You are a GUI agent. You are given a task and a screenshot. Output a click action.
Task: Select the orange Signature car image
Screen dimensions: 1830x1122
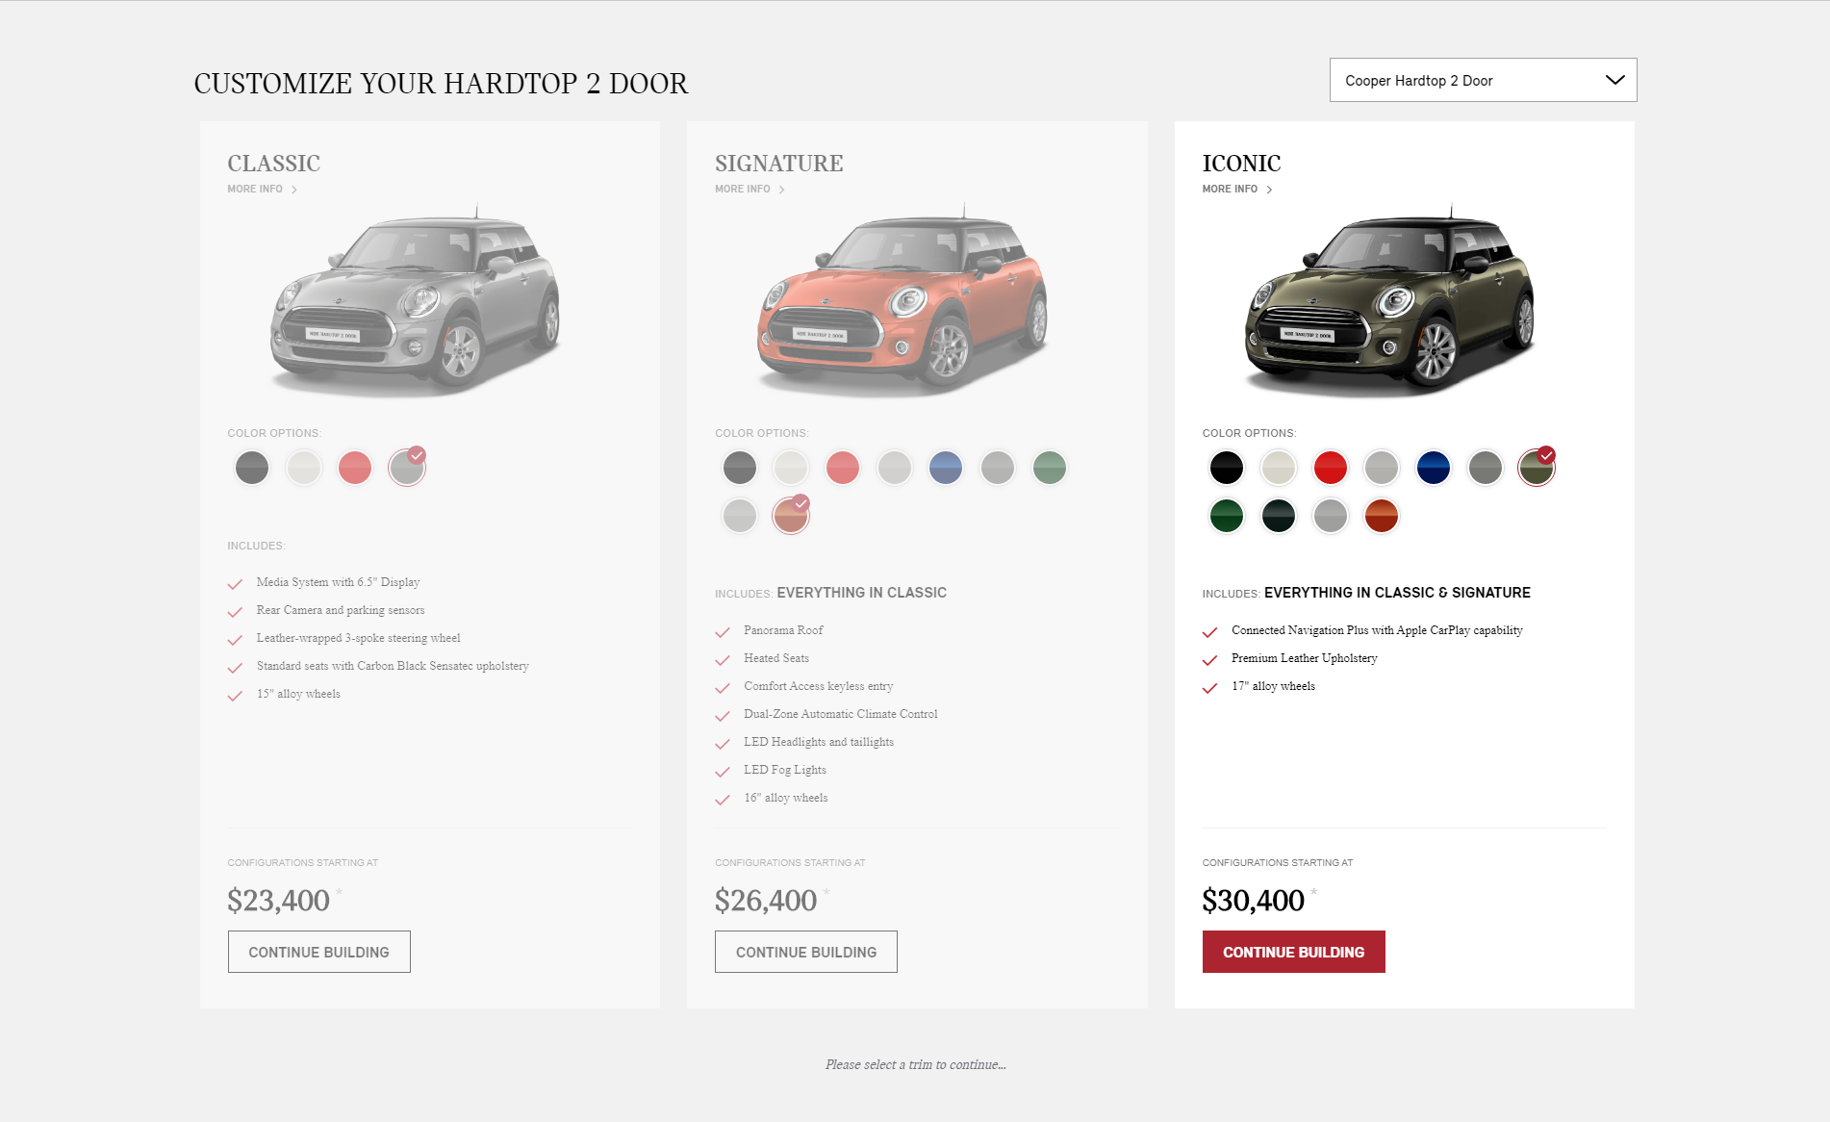[x=902, y=301]
